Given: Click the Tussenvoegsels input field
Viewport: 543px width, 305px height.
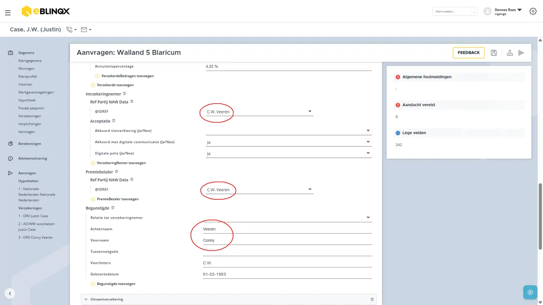Looking at the screenshot, I should 287,251.
